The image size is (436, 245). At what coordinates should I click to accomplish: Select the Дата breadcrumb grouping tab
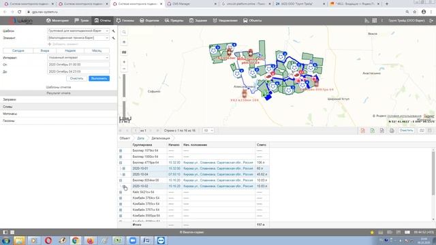141,138
